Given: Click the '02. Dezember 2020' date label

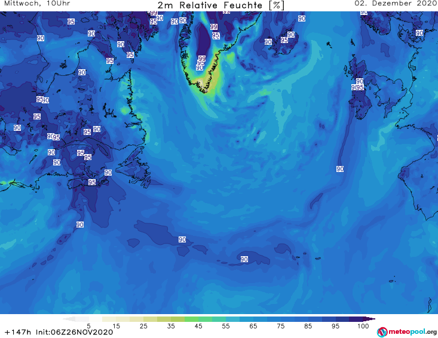Looking at the screenshot, I should point(395,4).
